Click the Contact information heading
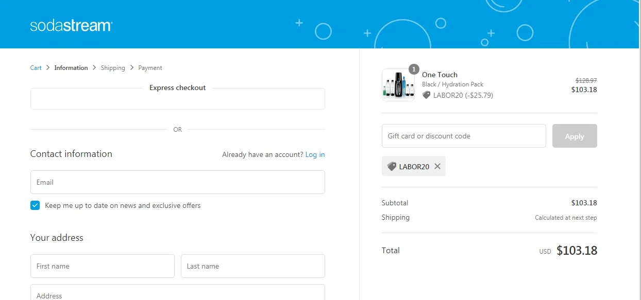This screenshot has height=300, width=641. (x=71, y=154)
